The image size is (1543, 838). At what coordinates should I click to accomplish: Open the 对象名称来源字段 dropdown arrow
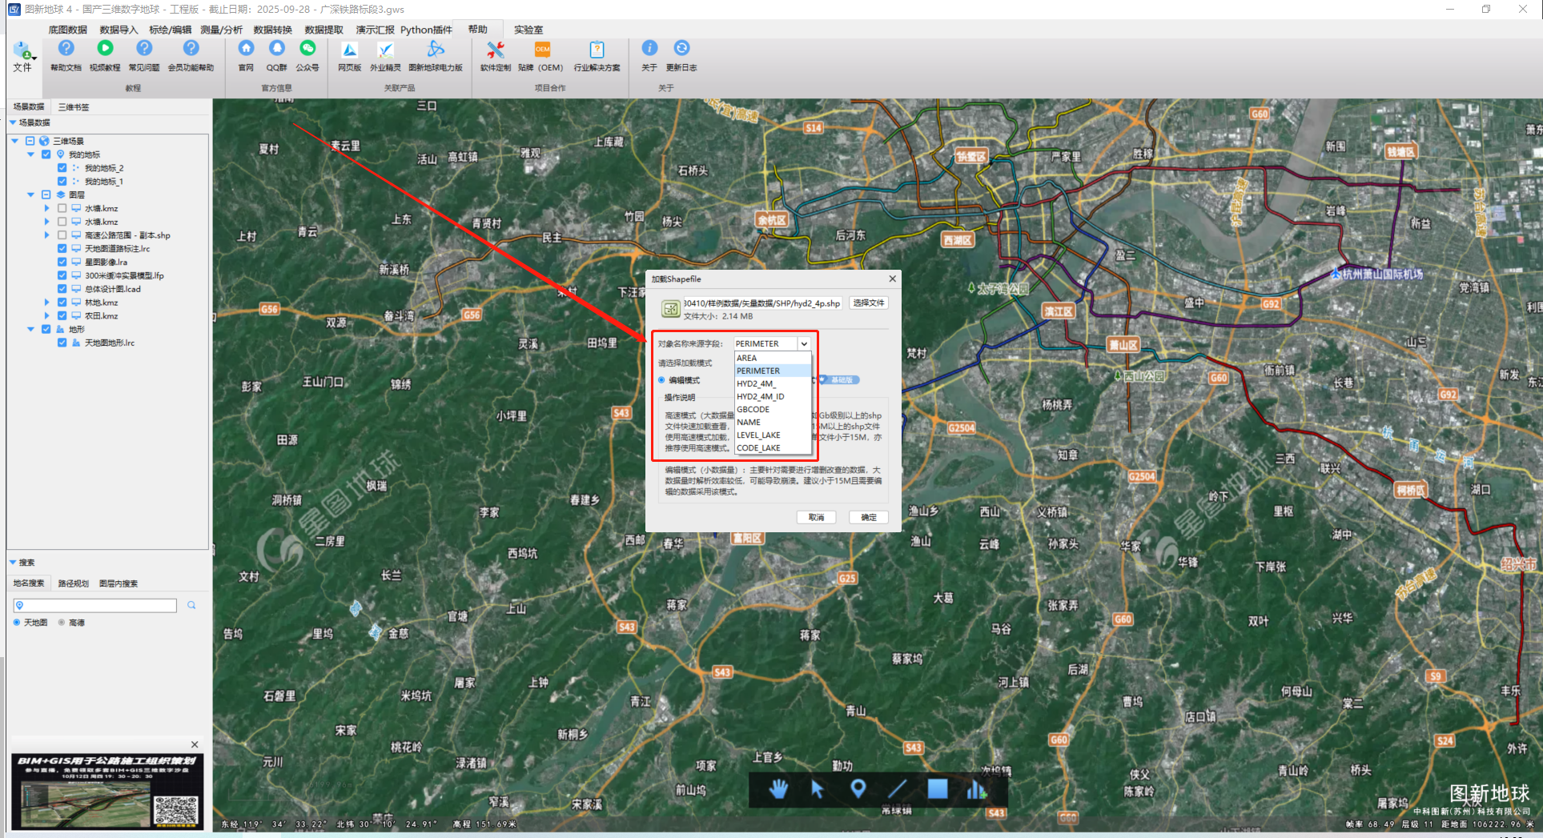pyautogui.click(x=804, y=343)
